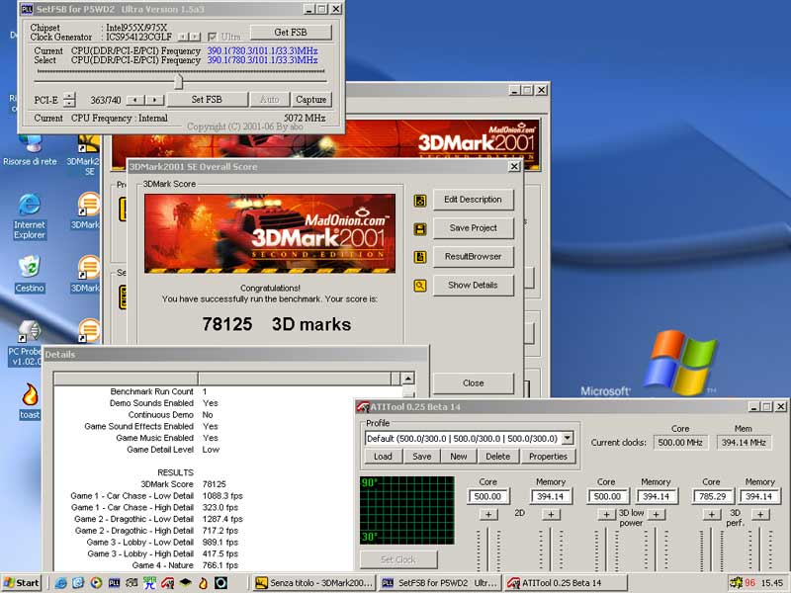The image size is (791, 593).
Task: Click clock generator previous arrow button
Action: point(183,37)
